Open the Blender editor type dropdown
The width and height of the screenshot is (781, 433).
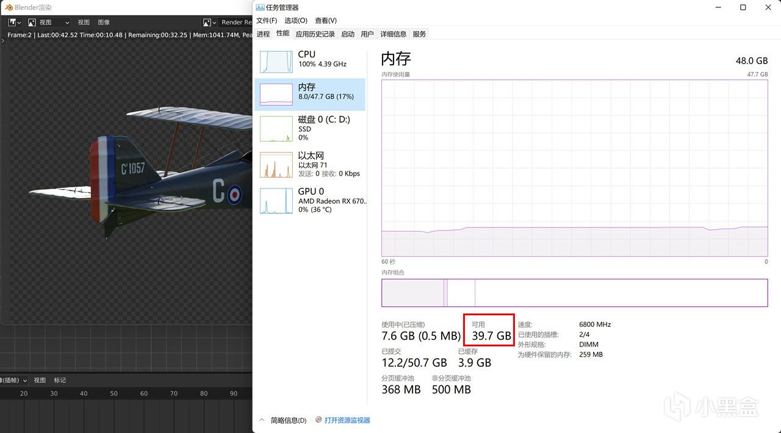tap(15, 22)
